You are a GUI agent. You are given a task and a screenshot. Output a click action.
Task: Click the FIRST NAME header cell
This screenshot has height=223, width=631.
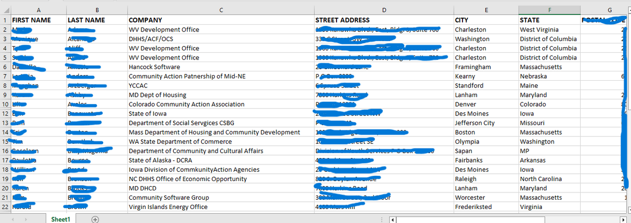pyautogui.click(x=38, y=20)
